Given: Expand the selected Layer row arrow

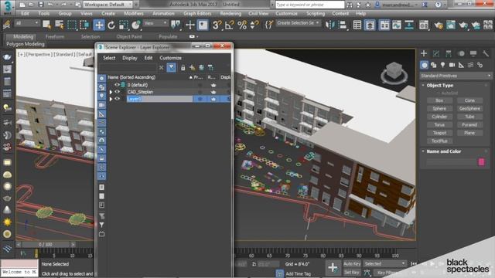Looking at the screenshot, I should coord(111,99).
